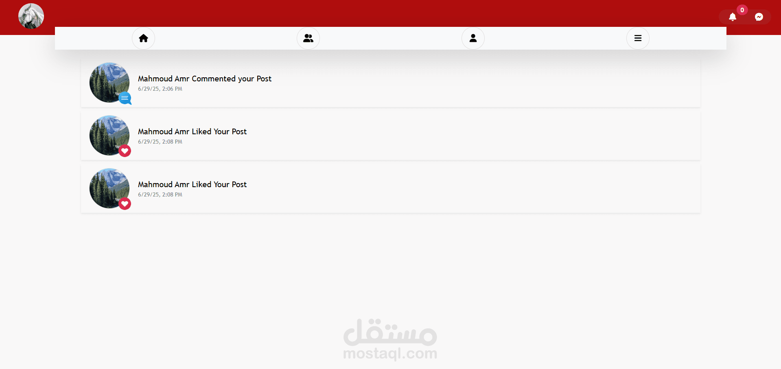Open the Friends group icon
Image resolution: width=781 pixels, height=369 pixels.
(308, 38)
